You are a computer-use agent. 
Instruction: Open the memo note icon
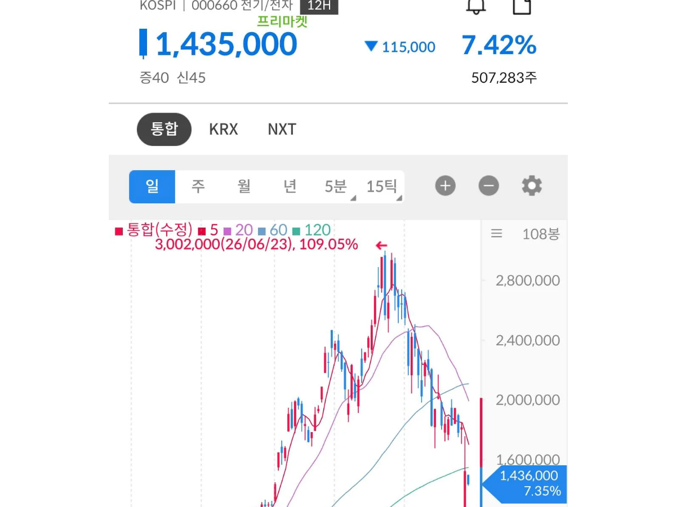point(522,6)
